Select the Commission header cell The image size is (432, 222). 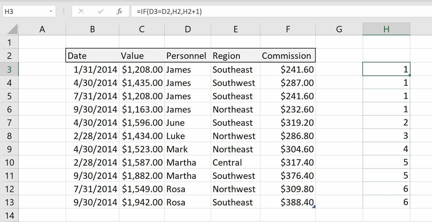click(x=287, y=56)
